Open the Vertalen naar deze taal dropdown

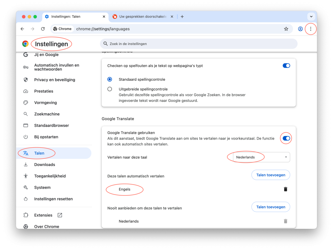tap(261, 157)
